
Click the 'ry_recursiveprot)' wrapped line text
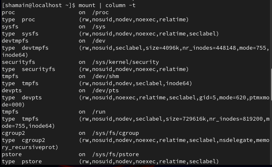point(30,147)
